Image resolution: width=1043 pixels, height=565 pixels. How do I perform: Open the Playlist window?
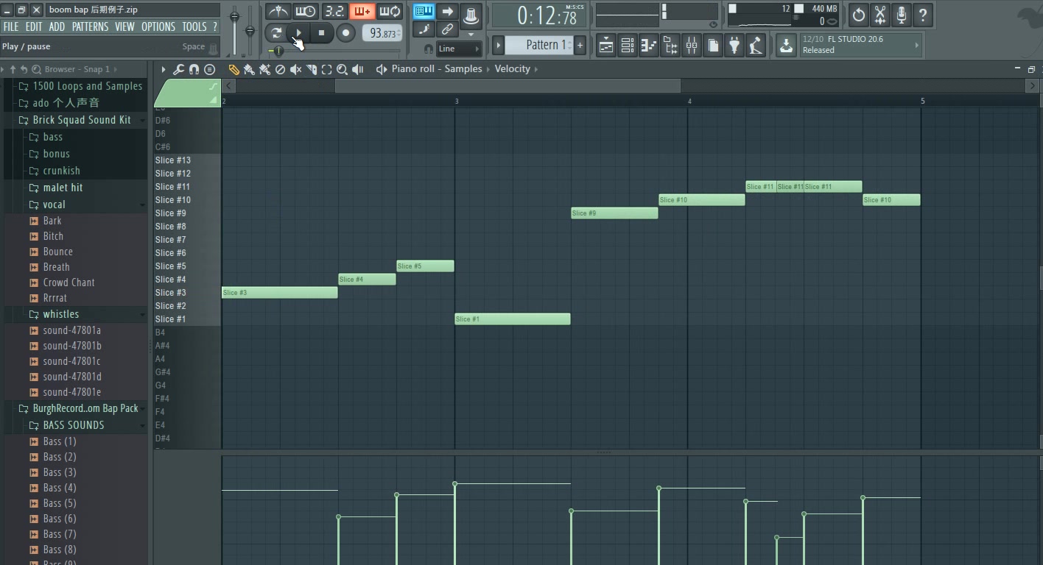pos(606,46)
